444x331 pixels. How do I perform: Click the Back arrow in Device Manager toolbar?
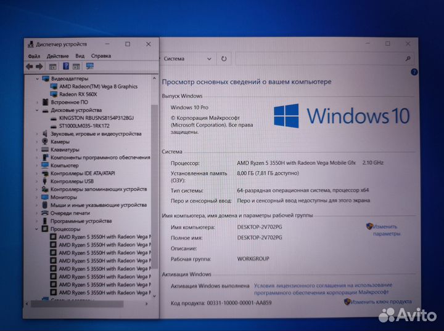click(x=29, y=66)
